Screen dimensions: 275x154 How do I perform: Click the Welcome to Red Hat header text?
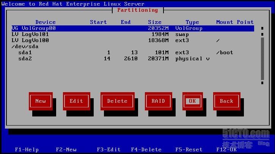(73, 4)
